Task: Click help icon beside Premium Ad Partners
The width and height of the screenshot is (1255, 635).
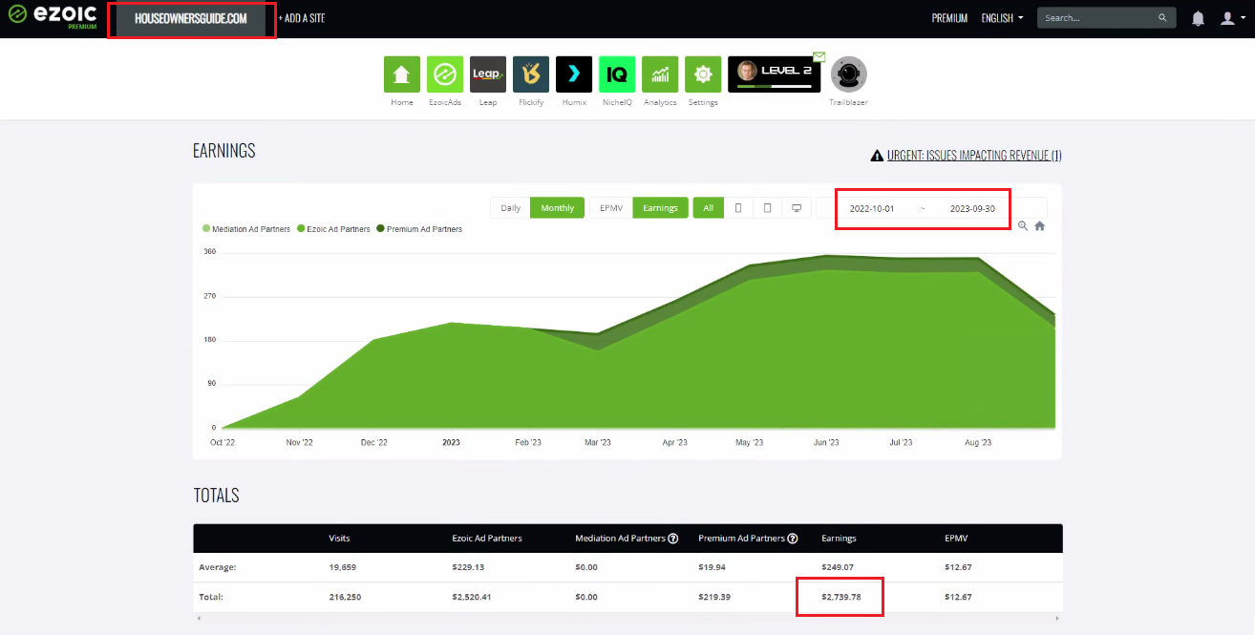Action: (x=791, y=539)
